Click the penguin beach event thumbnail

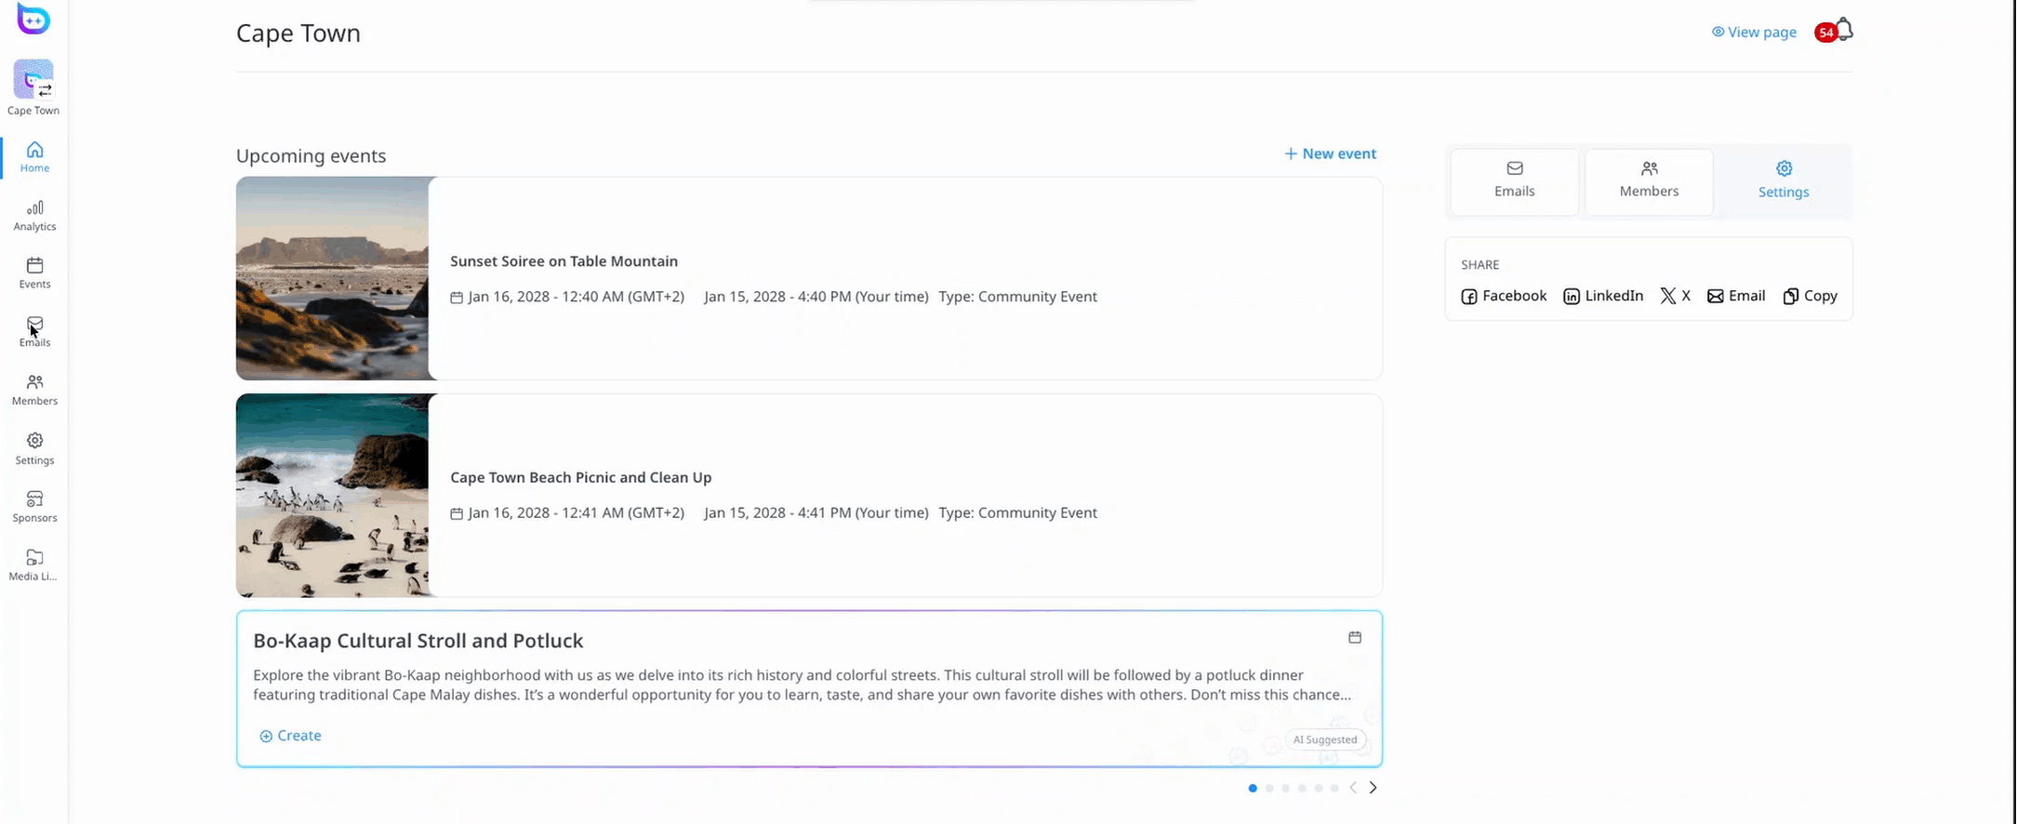click(333, 495)
